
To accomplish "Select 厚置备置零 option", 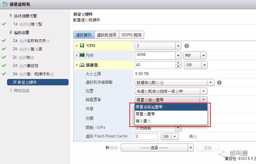I will click(171, 114).
